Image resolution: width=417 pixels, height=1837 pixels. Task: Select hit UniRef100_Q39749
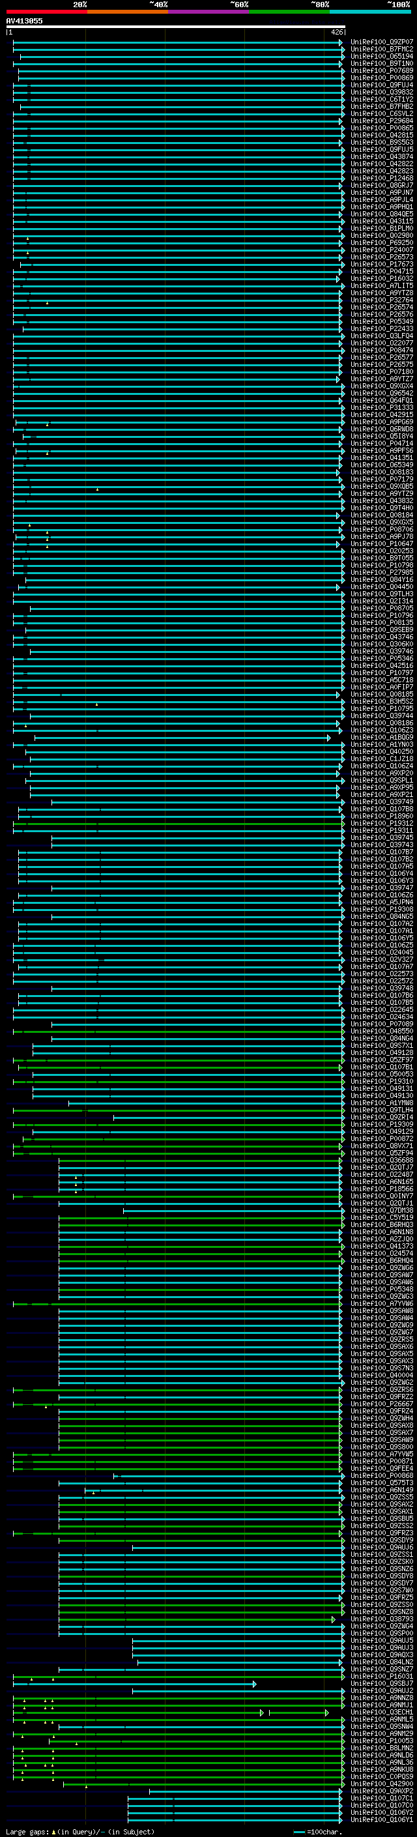pos(381,801)
